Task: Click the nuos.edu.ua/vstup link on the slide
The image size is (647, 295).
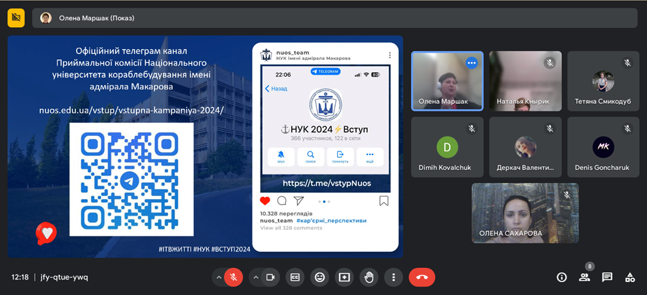Action: (131, 111)
